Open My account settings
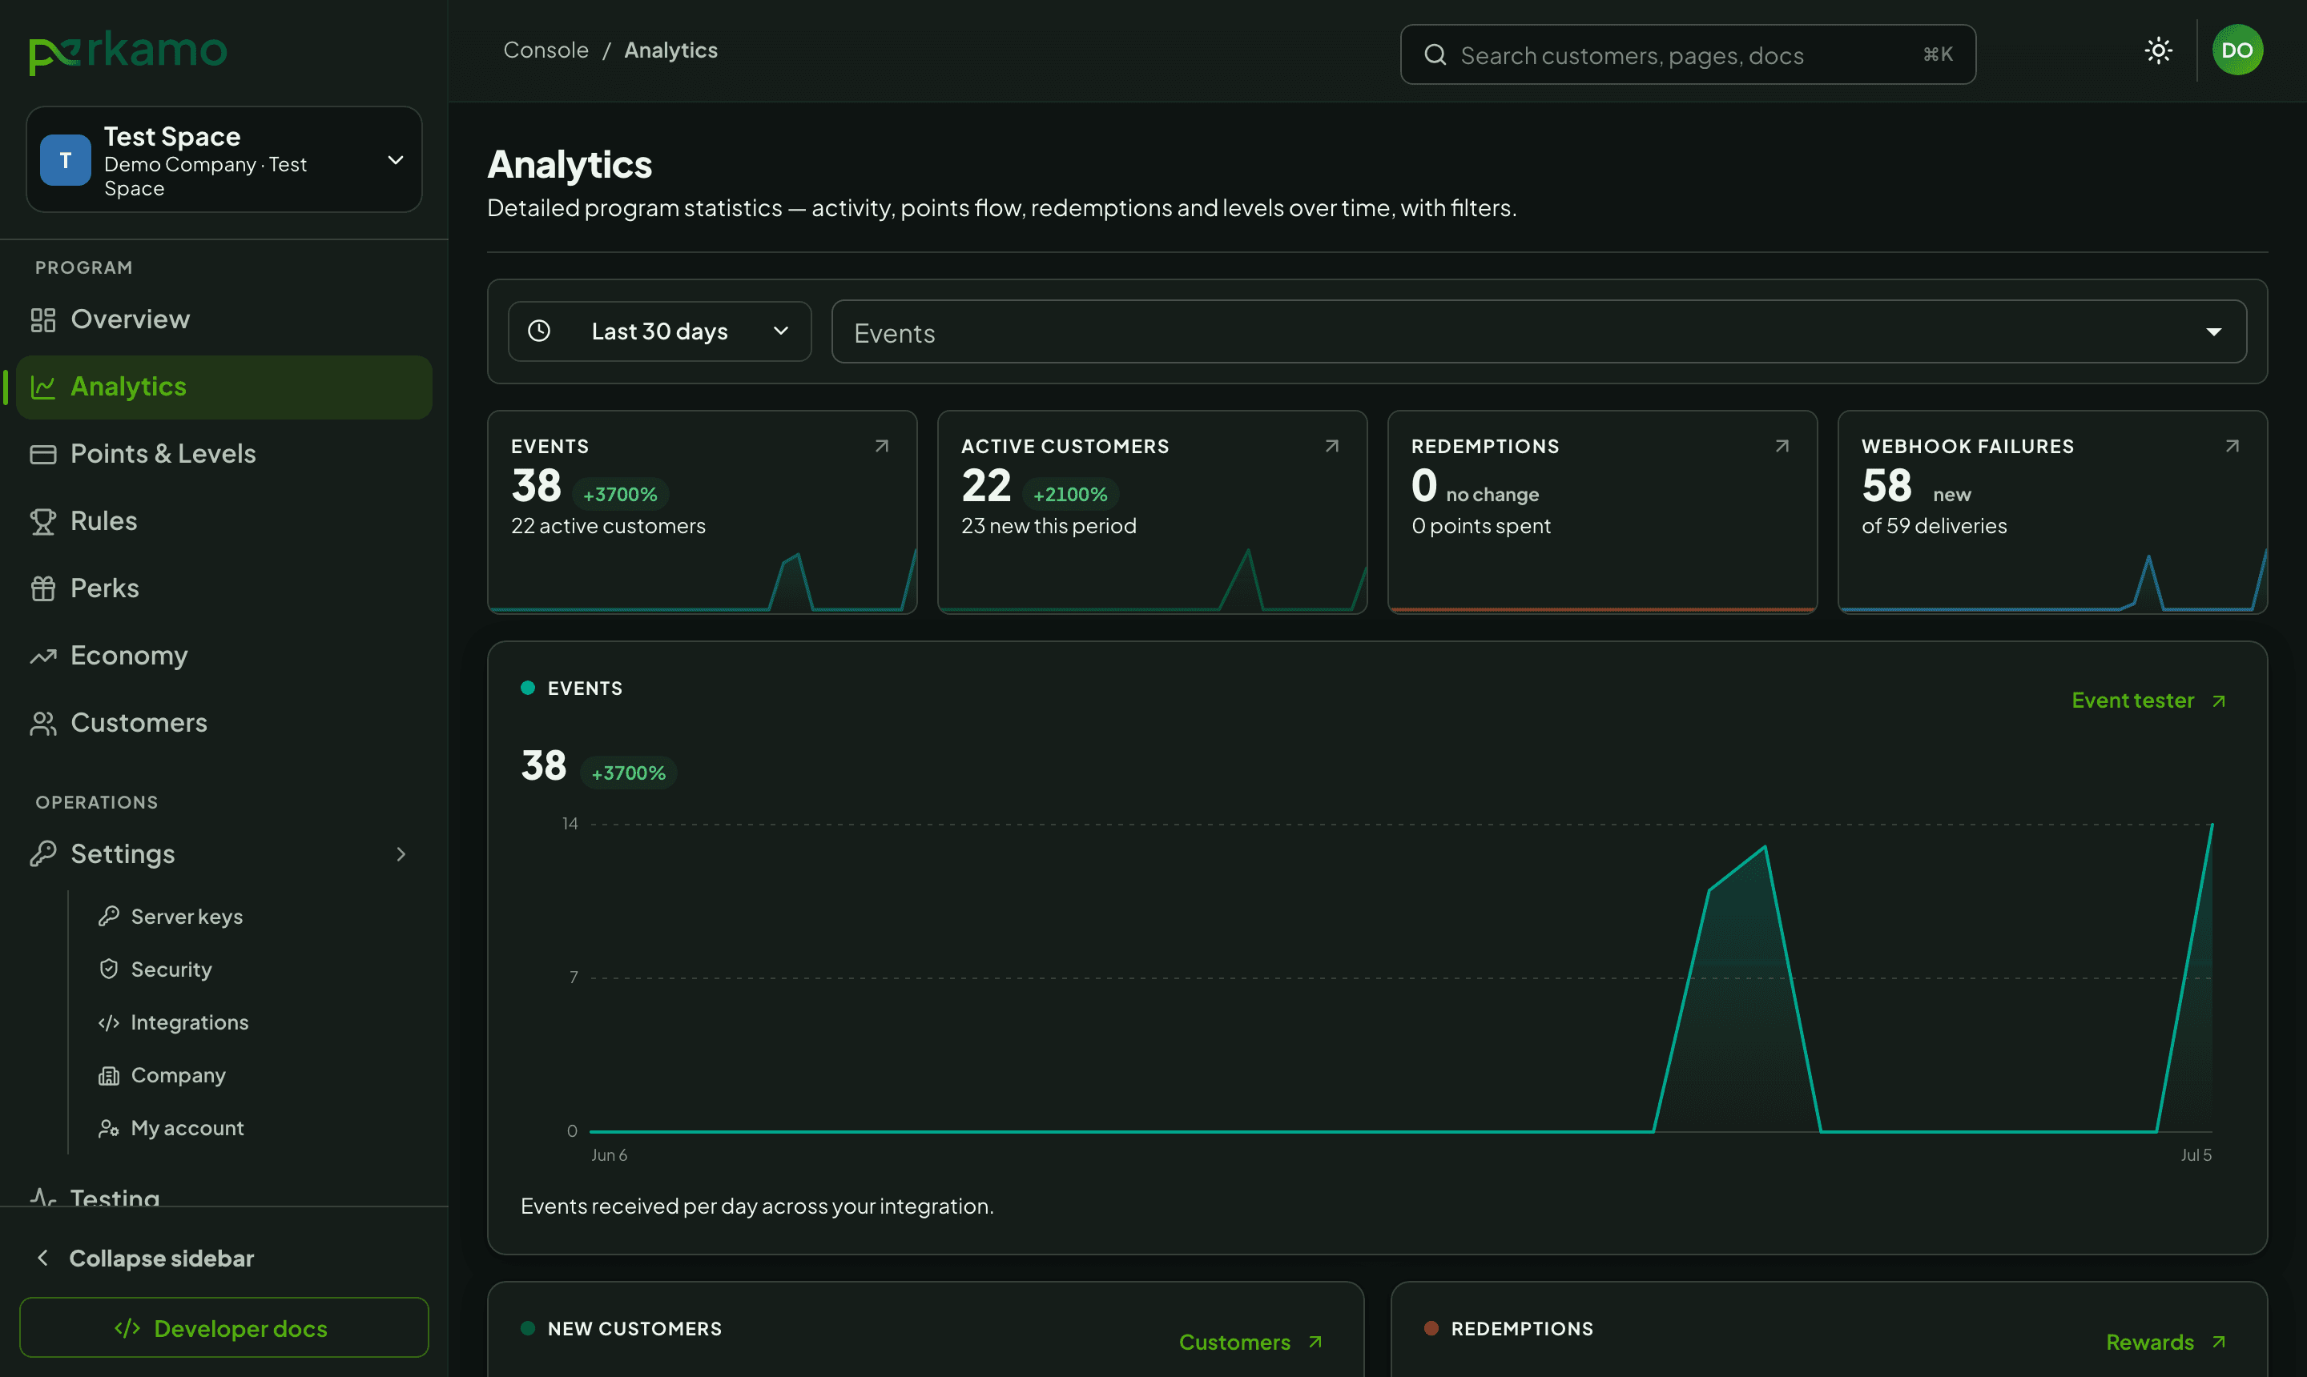This screenshot has height=1377, width=2307. point(187,1128)
